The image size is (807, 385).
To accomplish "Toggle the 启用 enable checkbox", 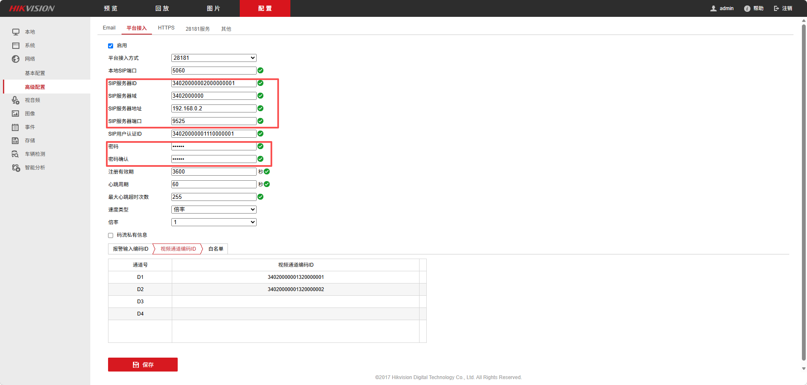I will pos(111,46).
